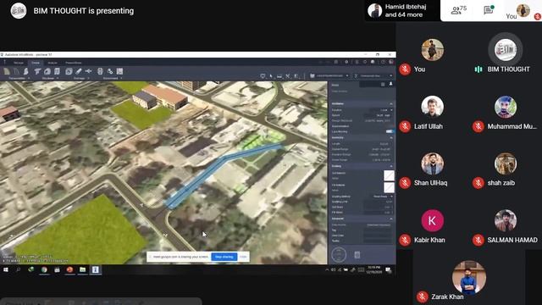This screenshot has height=305, width=542.
Task: Expand the Transportation group dropdown
Action: 29,79
